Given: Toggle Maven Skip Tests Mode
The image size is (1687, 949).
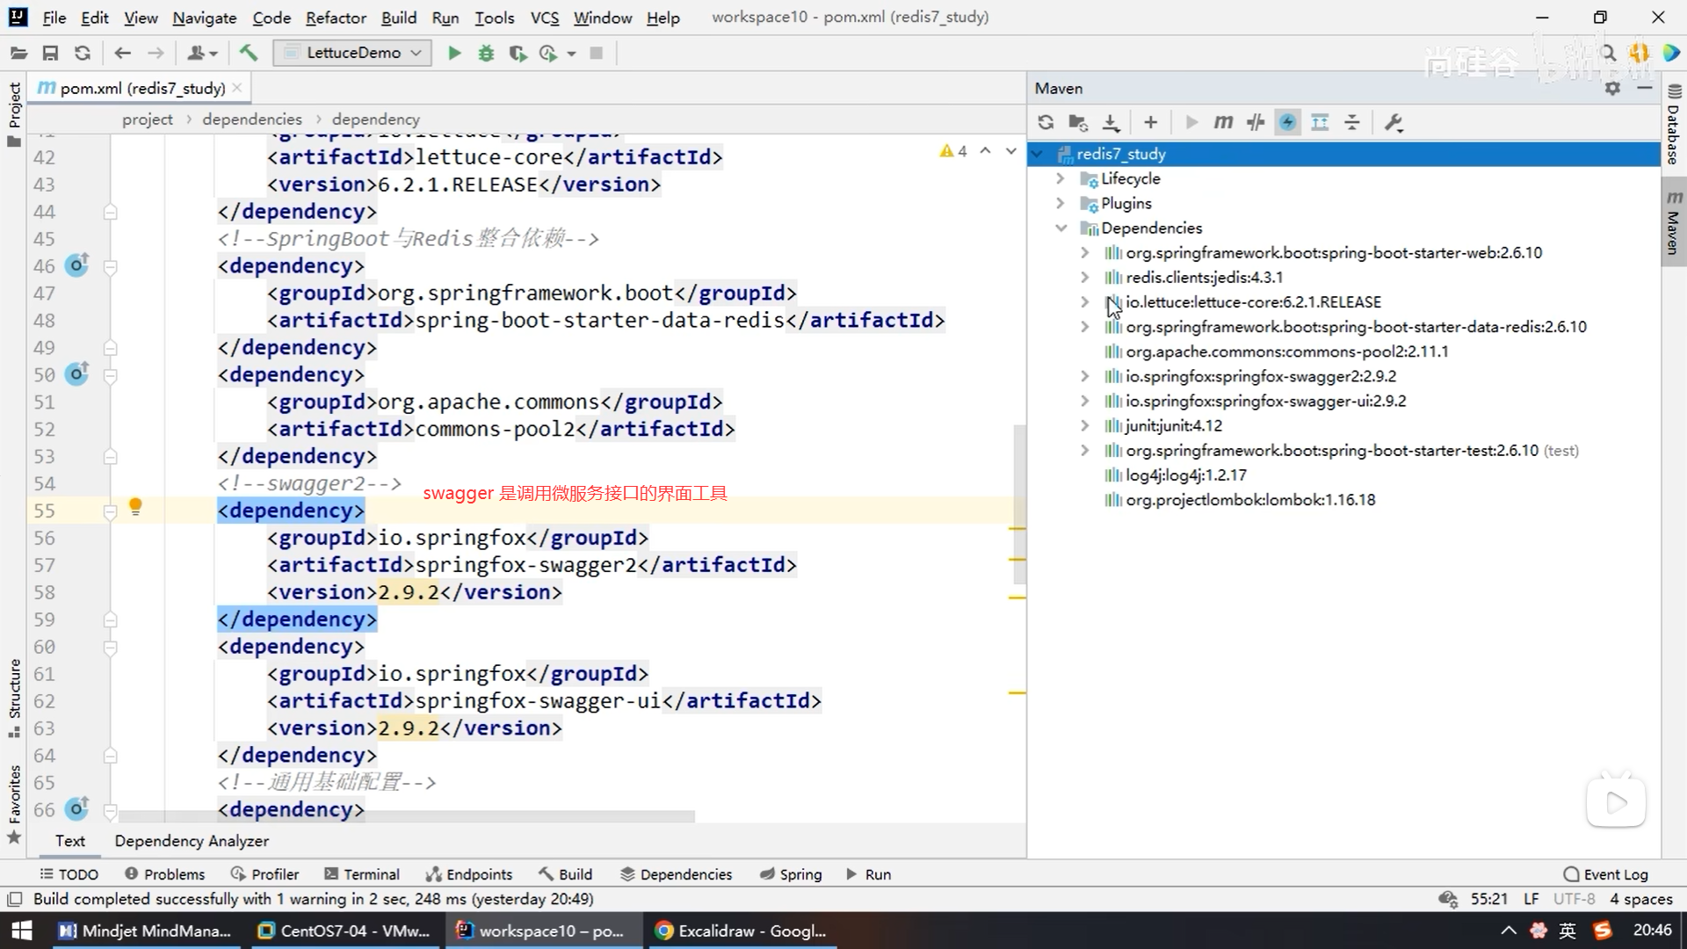Looking at the screenshot, I should [x=1288, y=123].
